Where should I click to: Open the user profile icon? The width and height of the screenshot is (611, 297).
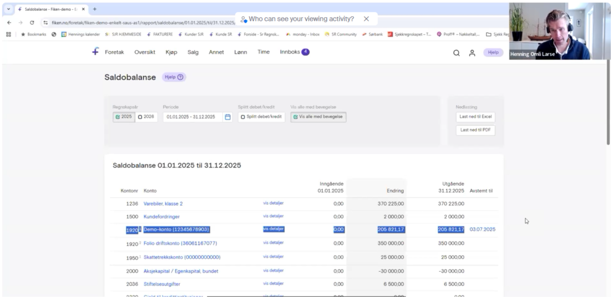point(472,53)
